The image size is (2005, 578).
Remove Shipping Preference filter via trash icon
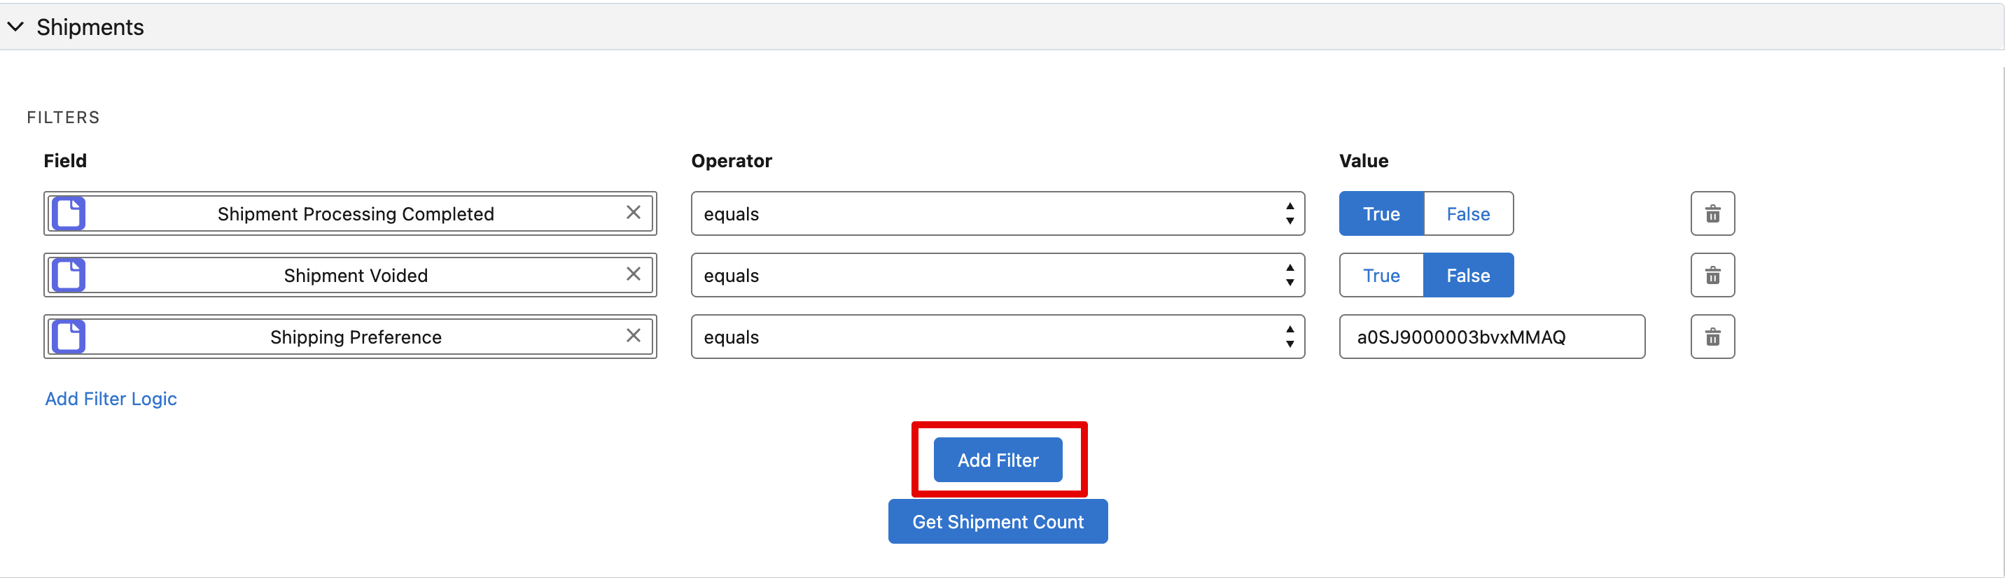click(x=1712, y=336)
